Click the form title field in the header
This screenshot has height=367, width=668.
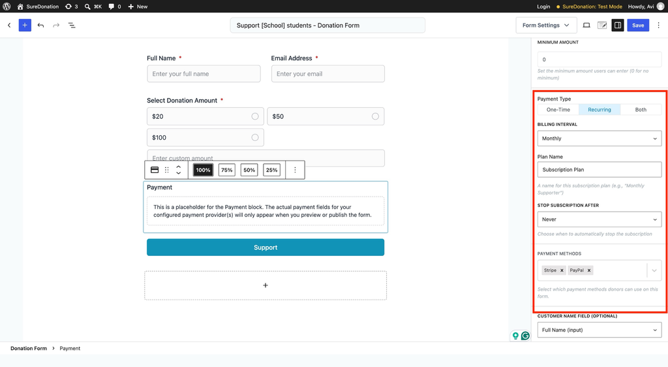point(327,25)
